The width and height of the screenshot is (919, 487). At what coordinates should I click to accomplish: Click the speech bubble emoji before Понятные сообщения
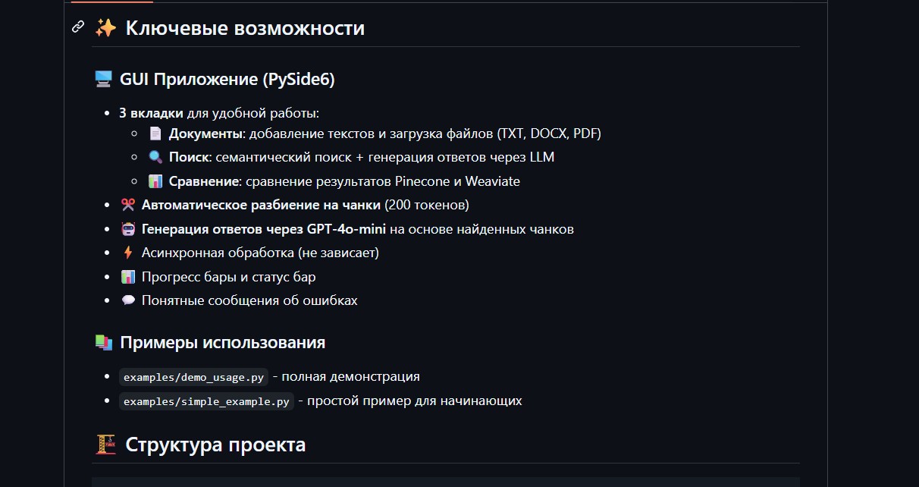127,301
